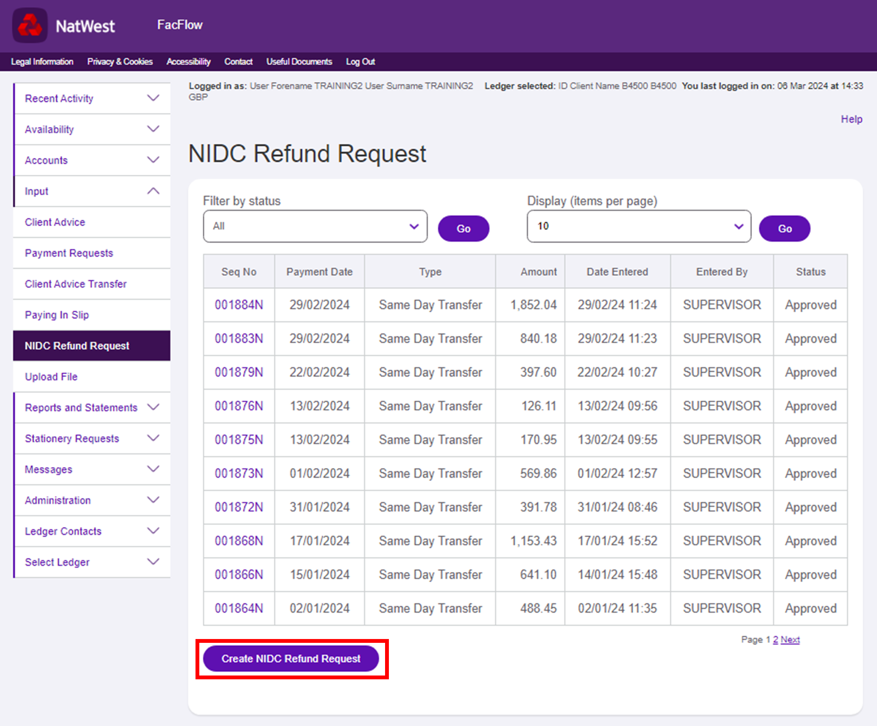The width and height of the screenshot is (877, 726).
Task: Select Upload File menu item
Action: [51, 376]
